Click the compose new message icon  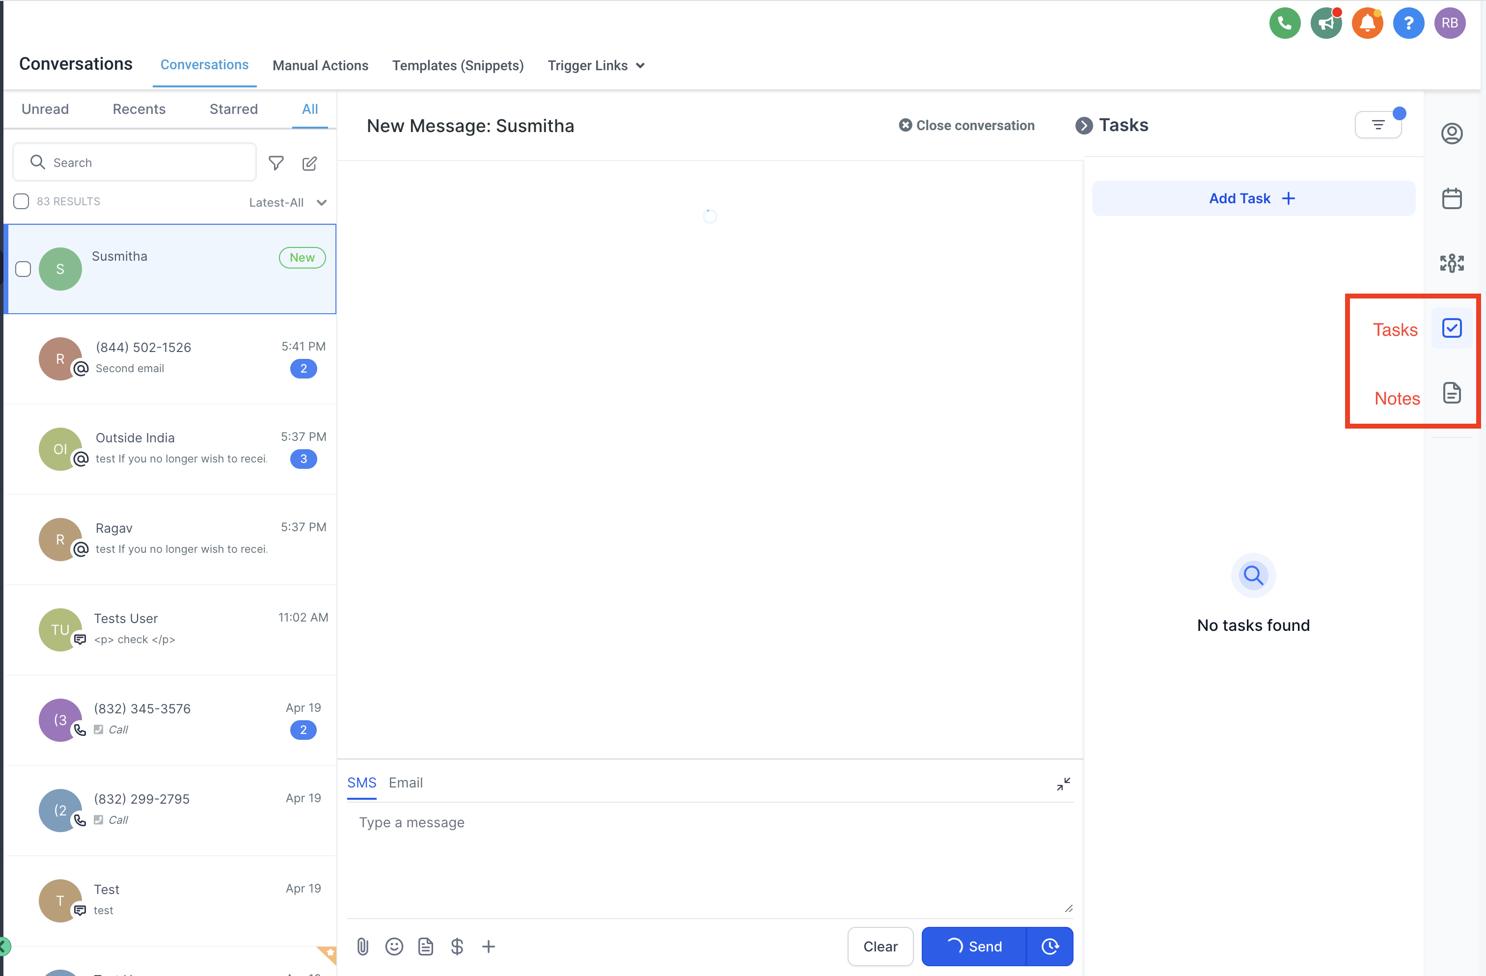point(309,163)
